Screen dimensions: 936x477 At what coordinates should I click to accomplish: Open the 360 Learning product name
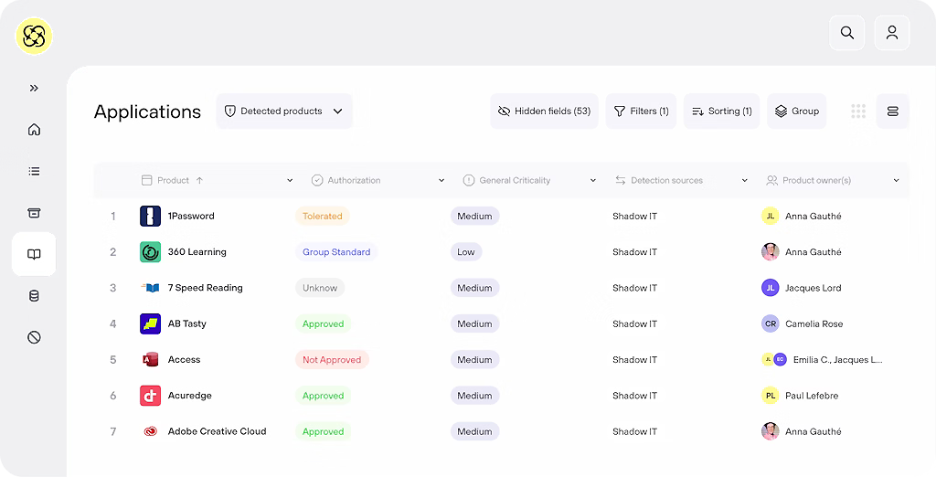[197, 252]
